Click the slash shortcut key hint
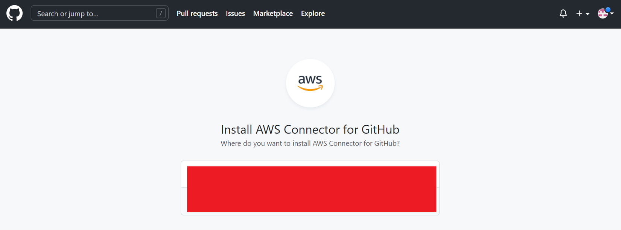Viewport: 621px width, 230px height. (161, 14)
